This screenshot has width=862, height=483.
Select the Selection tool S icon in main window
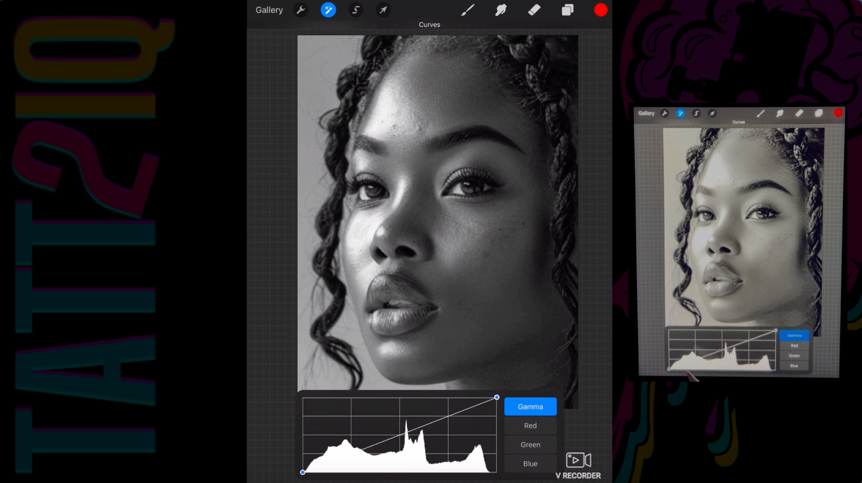356,10
